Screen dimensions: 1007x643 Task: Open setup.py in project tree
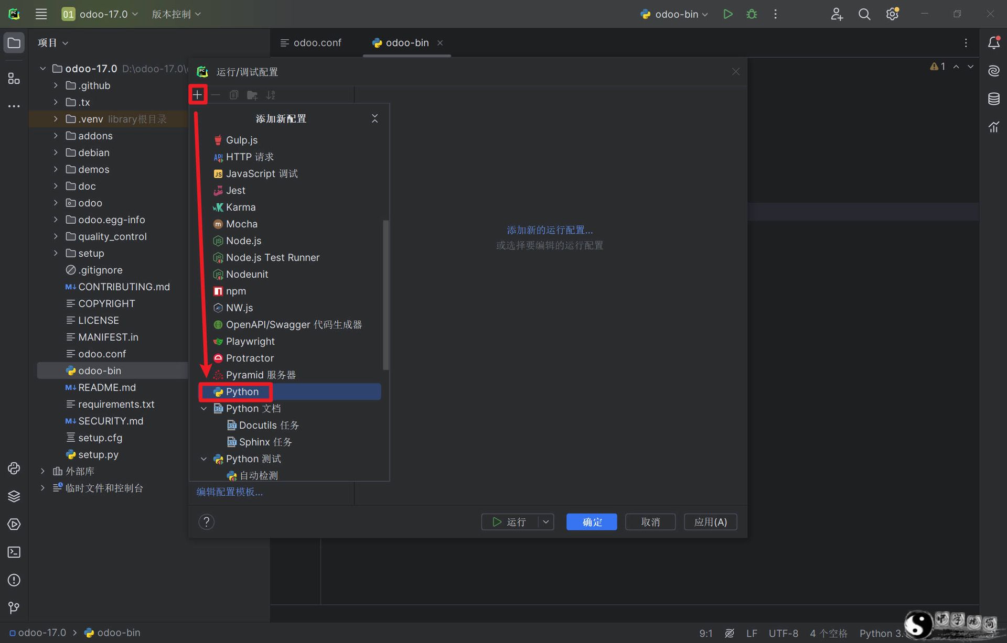coord(98,454)
